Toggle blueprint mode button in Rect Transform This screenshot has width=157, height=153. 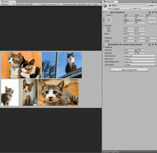(150, 23)
